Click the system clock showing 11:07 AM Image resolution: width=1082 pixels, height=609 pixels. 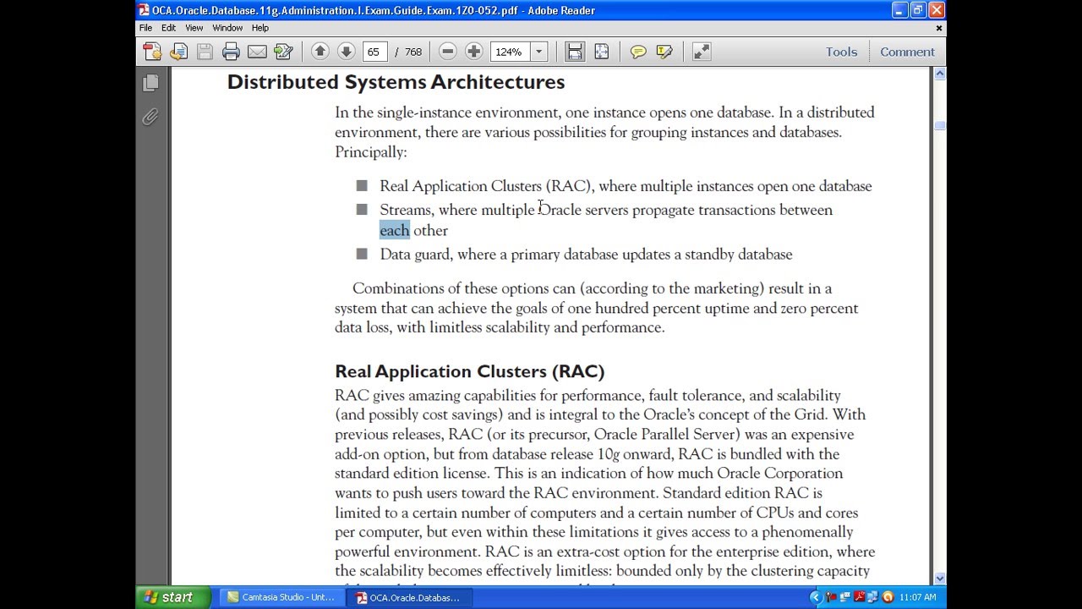coord(917,597)
